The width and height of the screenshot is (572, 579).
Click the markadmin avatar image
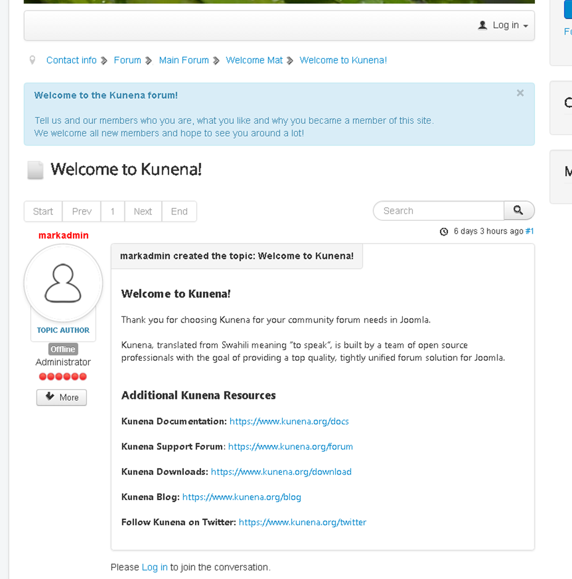63,284
